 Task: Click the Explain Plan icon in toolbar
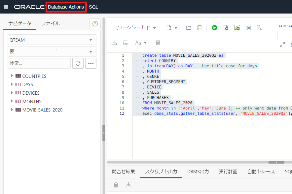coord(248,28)
